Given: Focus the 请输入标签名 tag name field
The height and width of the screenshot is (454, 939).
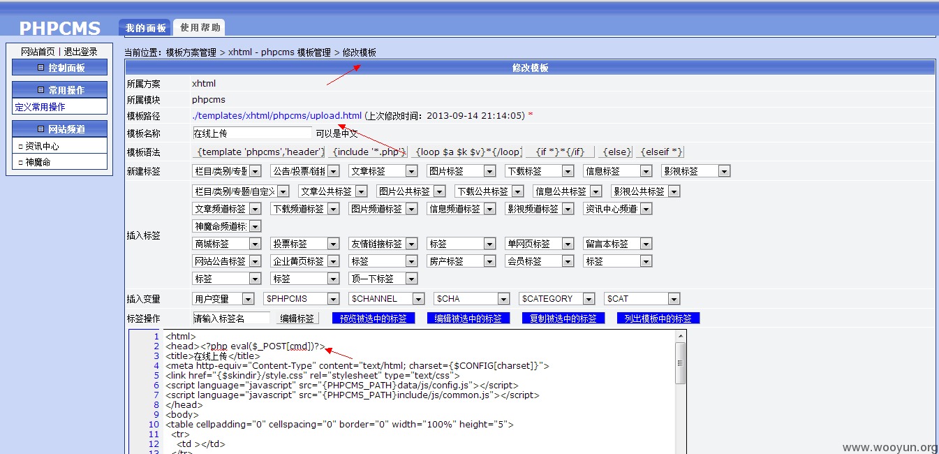Looking at the screenshot, I should (x=231, y=318).
